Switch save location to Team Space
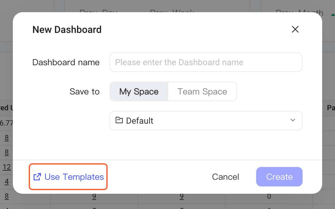Screen dimensions: 335x209 coord(202,91)
